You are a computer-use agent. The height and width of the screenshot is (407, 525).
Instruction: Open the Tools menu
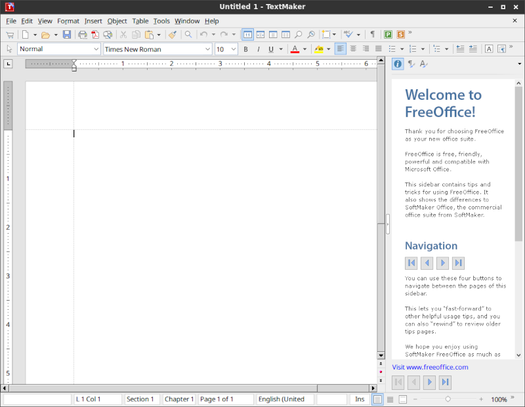[x=161, y=21]
